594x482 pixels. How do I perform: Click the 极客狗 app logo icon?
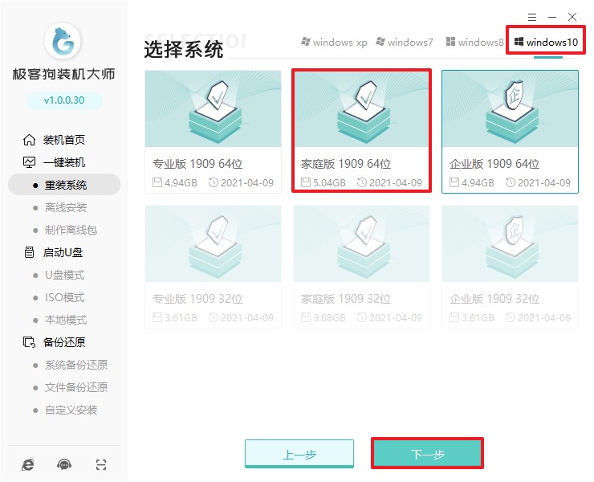coord(63,41)
